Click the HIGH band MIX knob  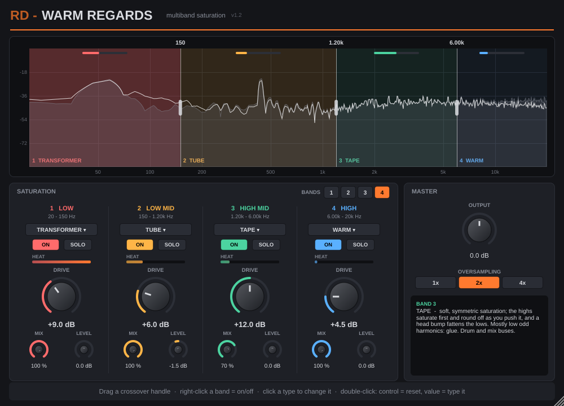[321, 350]
